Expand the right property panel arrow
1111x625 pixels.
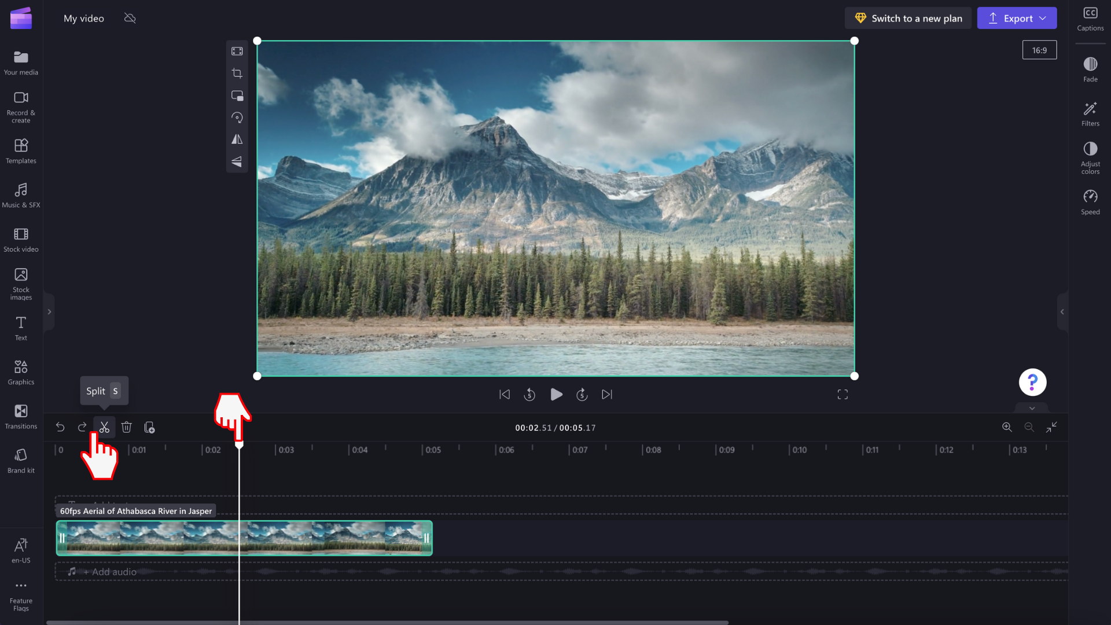pos(1062,312)
